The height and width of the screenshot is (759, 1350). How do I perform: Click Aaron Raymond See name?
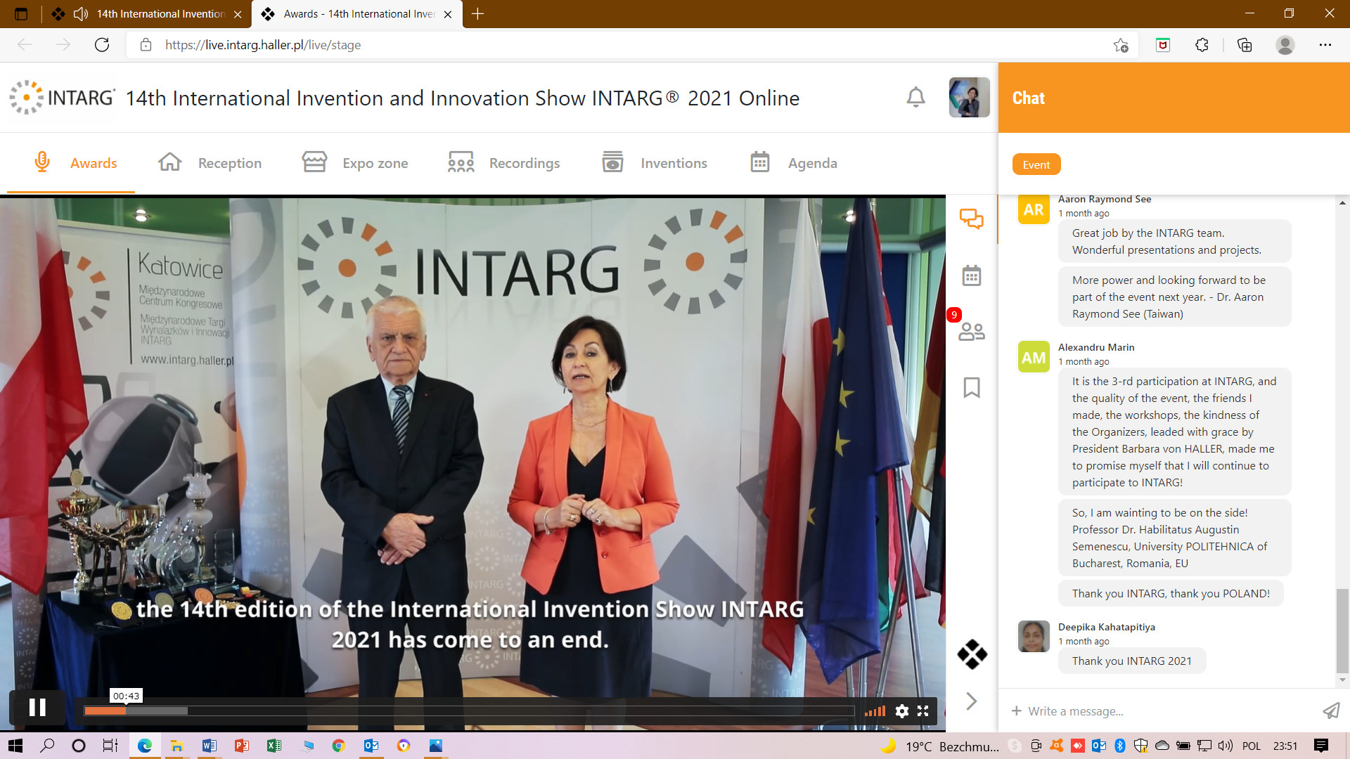coord(1104,199)
